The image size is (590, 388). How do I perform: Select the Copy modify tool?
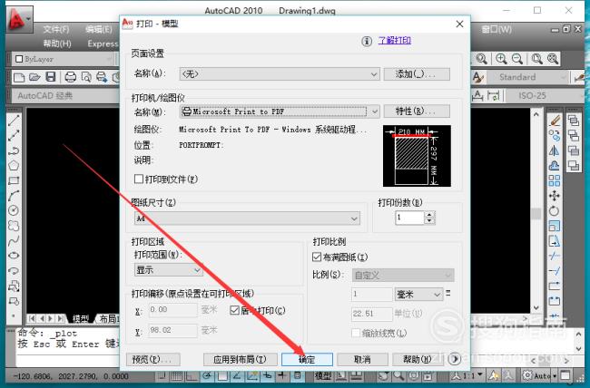point(555,135)
